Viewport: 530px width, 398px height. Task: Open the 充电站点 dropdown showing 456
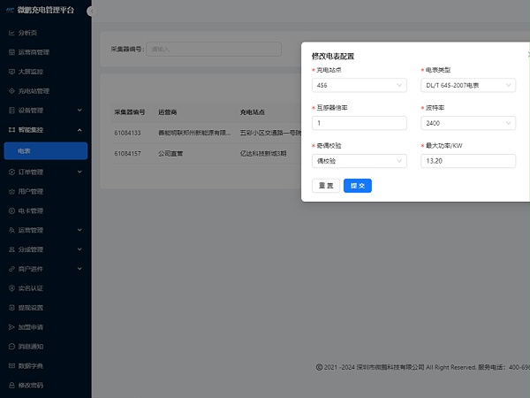point(359,85)
